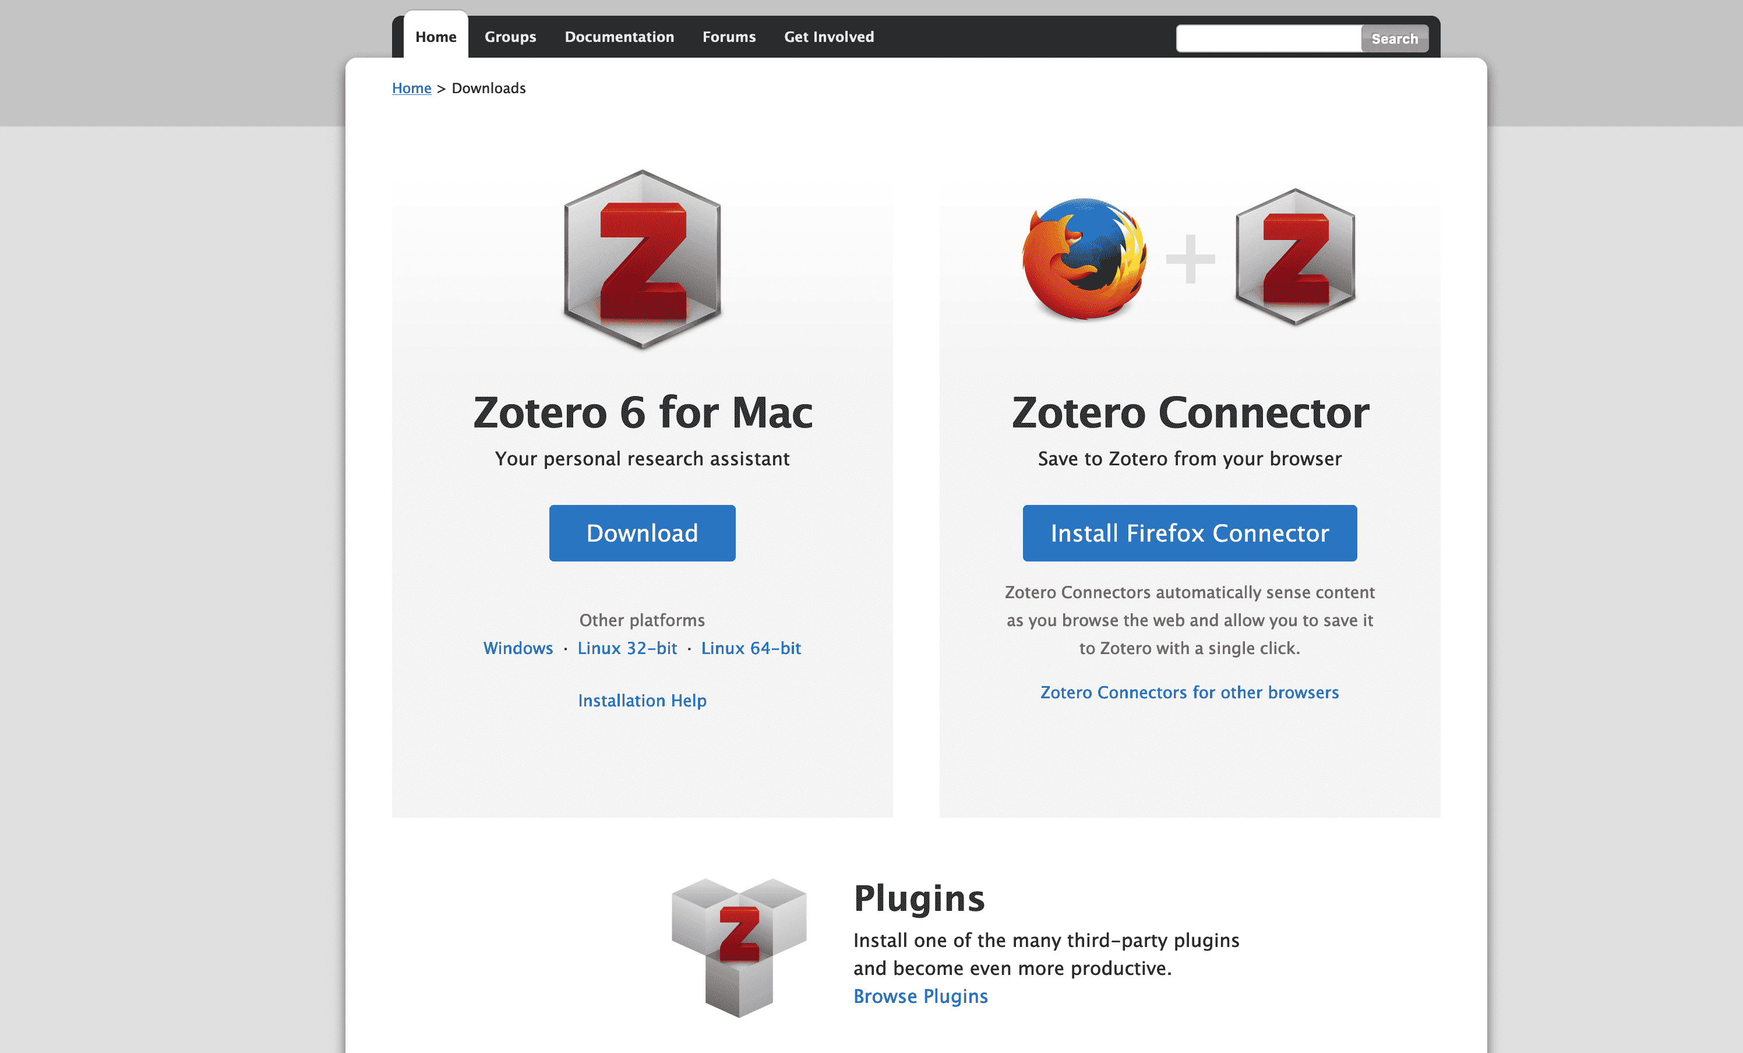Open the Installation Help link
The width and height of the screenshot is (1743, 1053).
[x=643, y=700]
